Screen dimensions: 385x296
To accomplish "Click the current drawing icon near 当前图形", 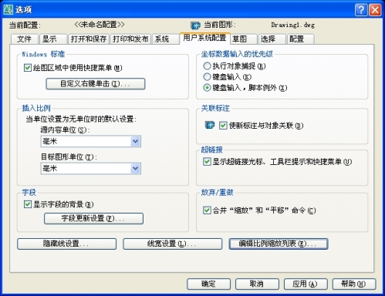I will [x=195, y=25].
